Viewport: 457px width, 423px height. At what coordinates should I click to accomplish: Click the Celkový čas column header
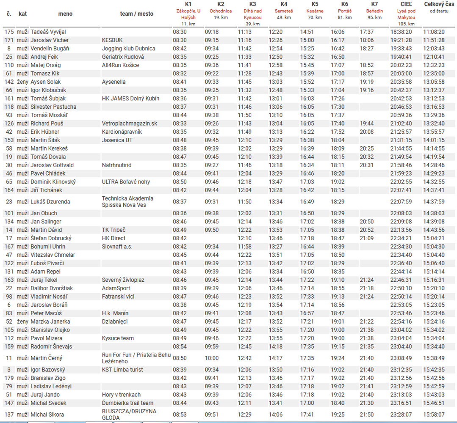[x=440, y=11]
